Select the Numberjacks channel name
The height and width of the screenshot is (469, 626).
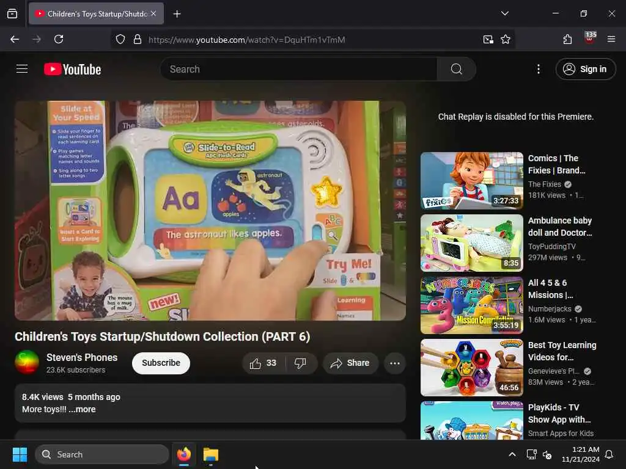pos(550,308)
